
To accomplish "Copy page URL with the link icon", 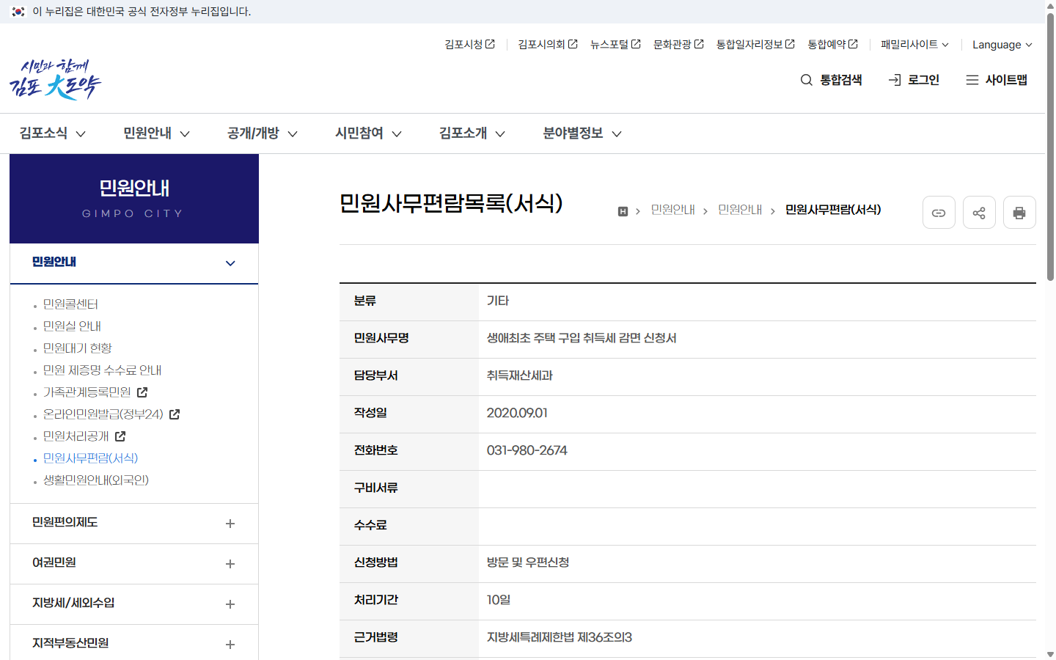I will [939, 213].
